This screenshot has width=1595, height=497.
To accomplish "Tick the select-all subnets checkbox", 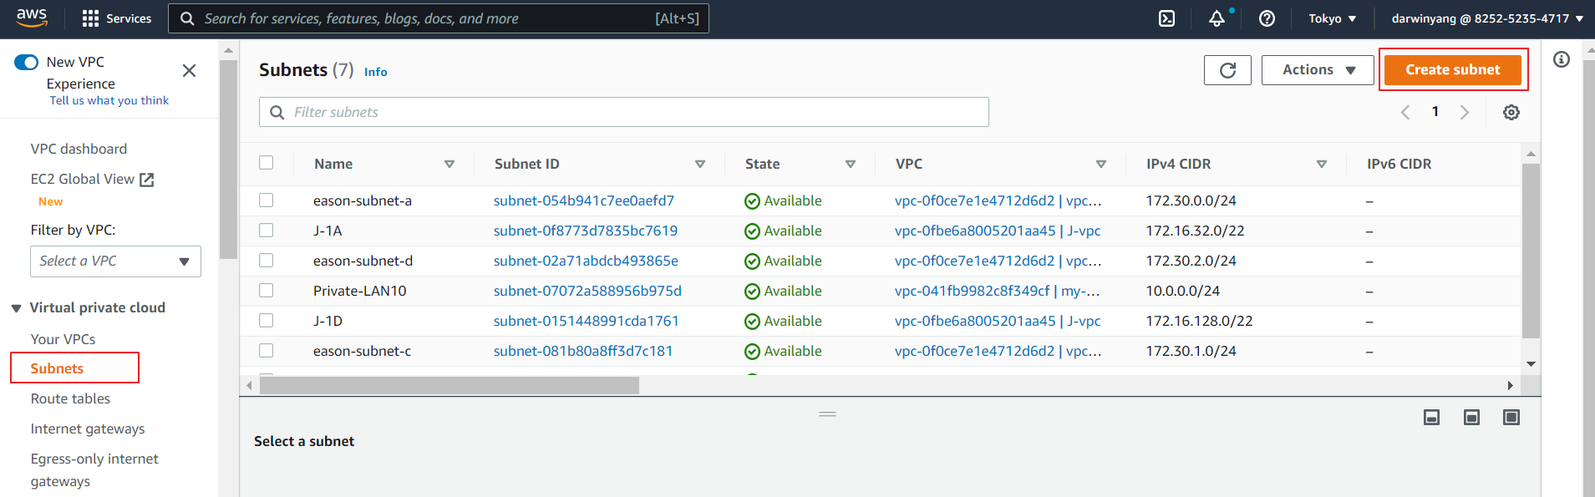I will [x=266, y=163].
